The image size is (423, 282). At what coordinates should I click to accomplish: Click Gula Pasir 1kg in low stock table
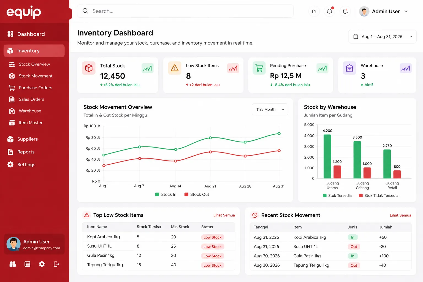tap(101, 255)
